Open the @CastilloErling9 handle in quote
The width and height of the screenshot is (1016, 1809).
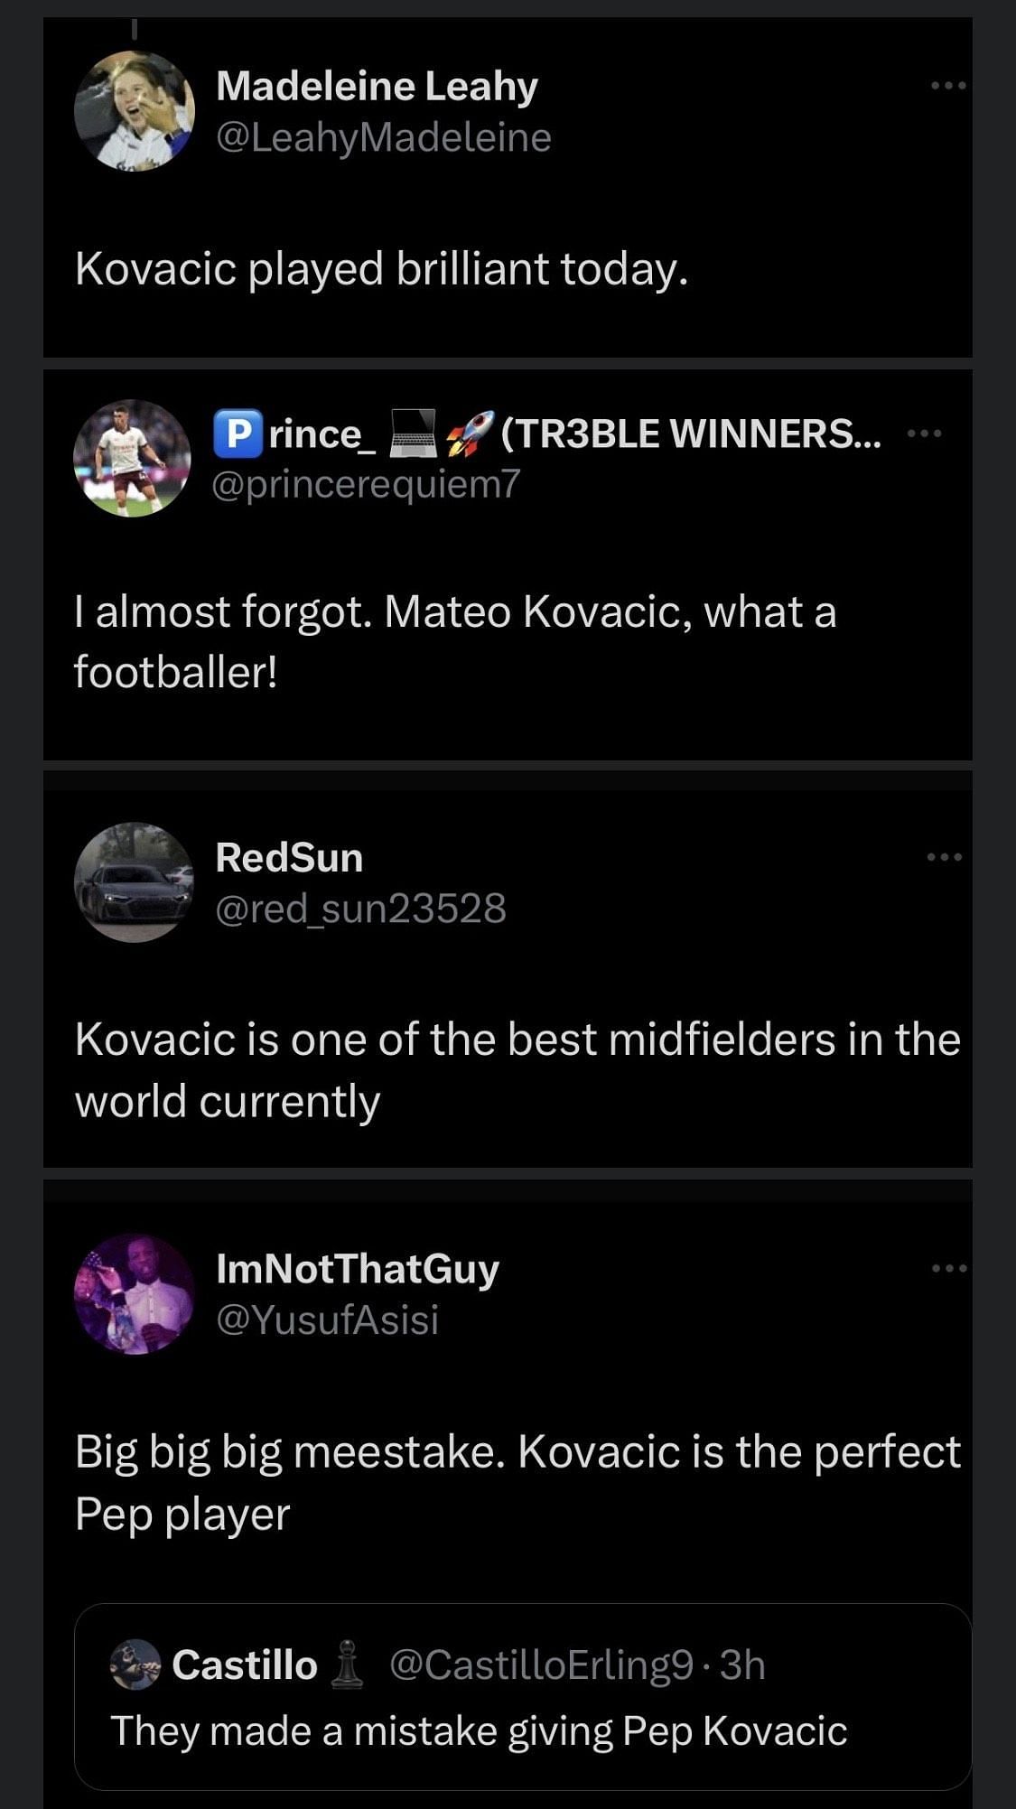pyautogui.click(x=541, y=1664)
